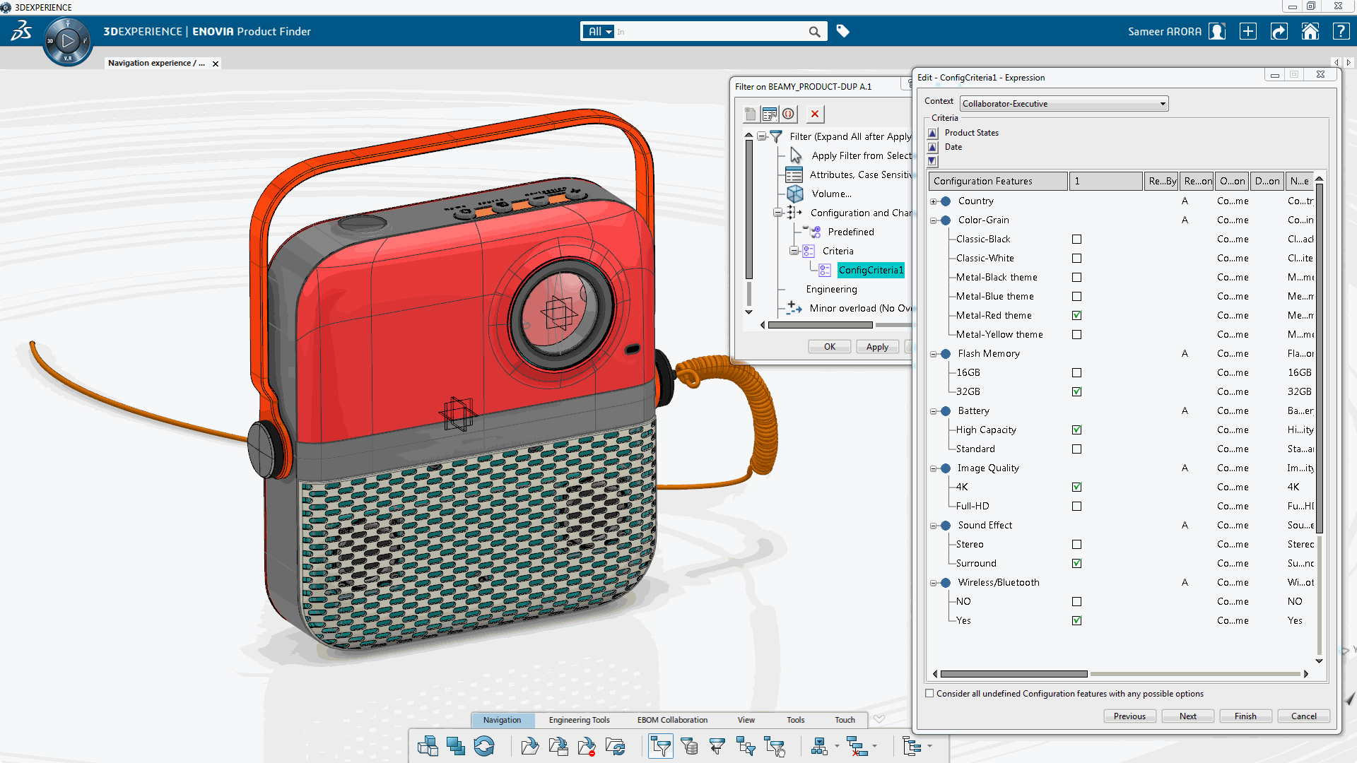The image size is (1357, 763).
Task: Toggle the 32GB Flash Memory option
Action: (x=1076, y=391)
